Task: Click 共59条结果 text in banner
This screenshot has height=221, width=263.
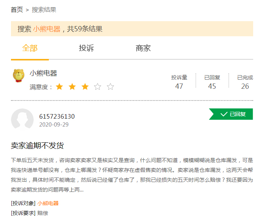Action: 85,29
